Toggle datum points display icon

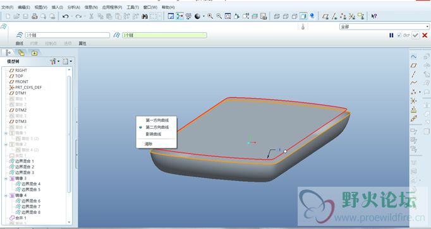coord(343,16)
